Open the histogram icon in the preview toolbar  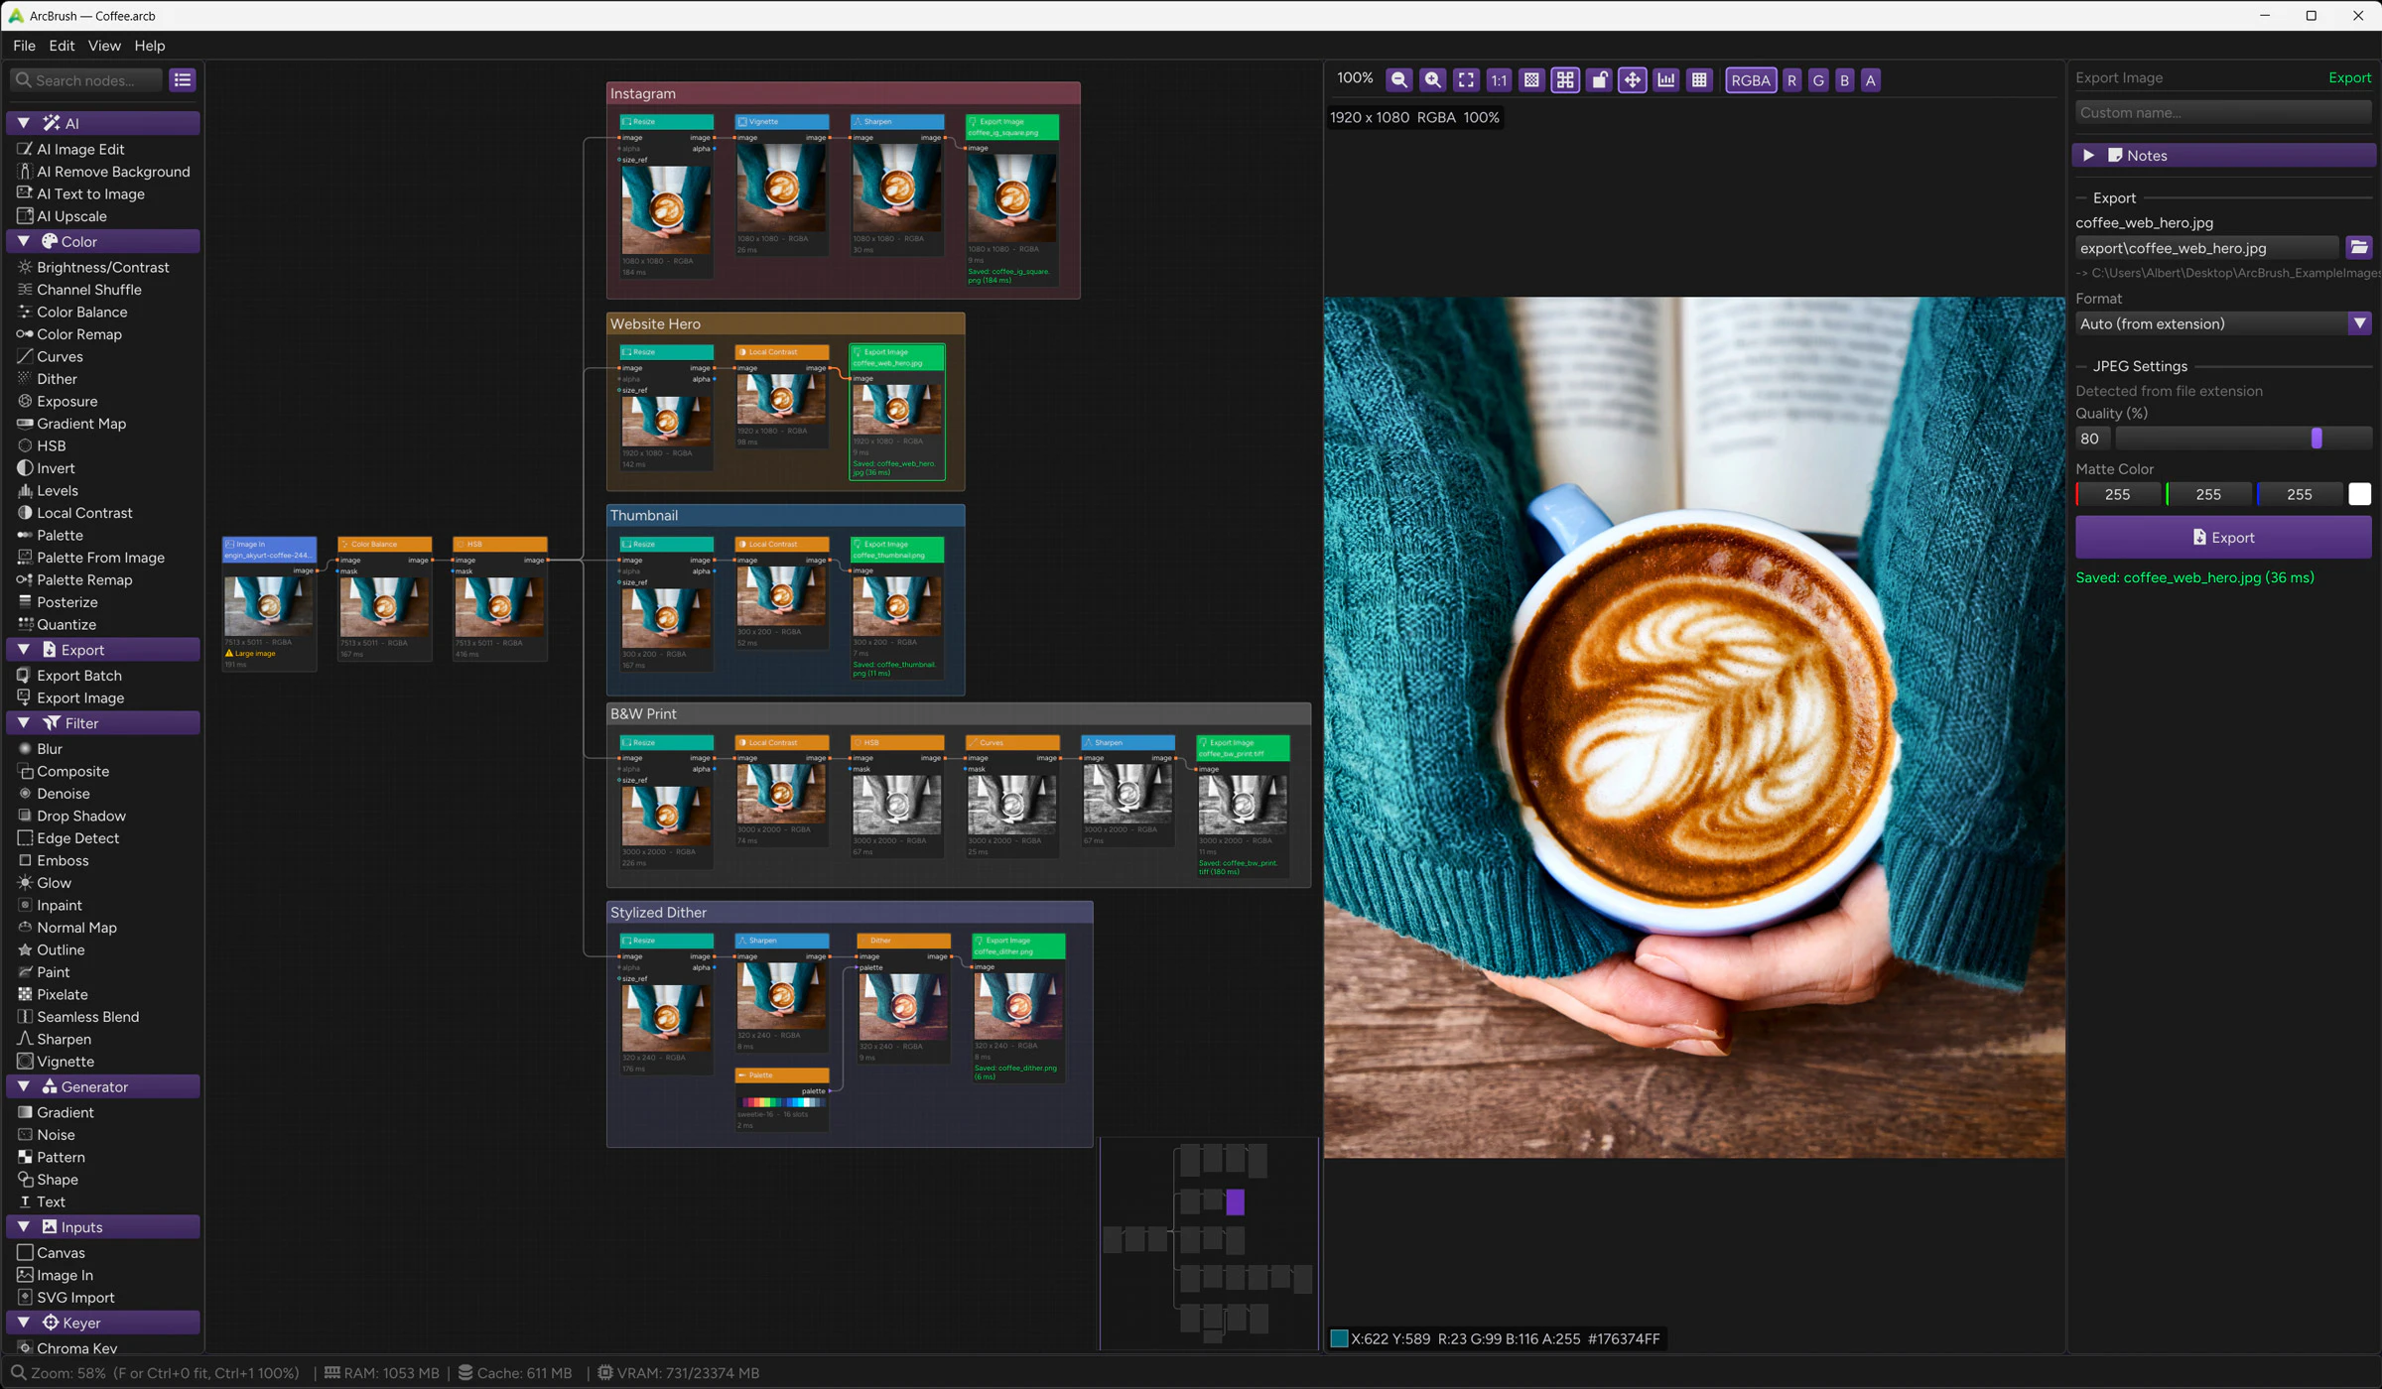[1666, 79]
